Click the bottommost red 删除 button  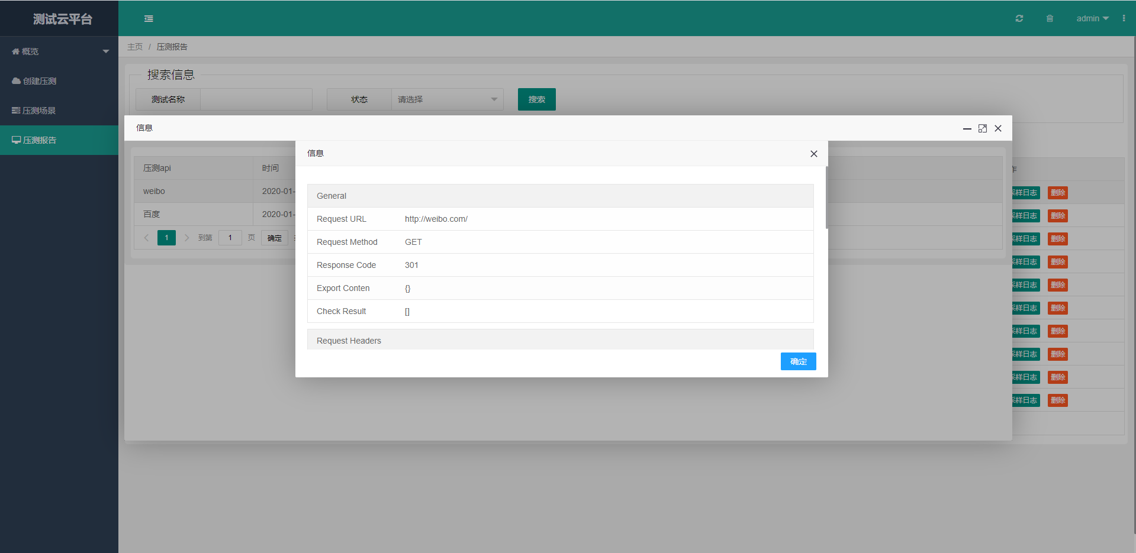click(x=1058, y=400)
